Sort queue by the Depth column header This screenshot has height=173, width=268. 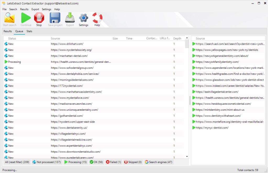[177, 38]
